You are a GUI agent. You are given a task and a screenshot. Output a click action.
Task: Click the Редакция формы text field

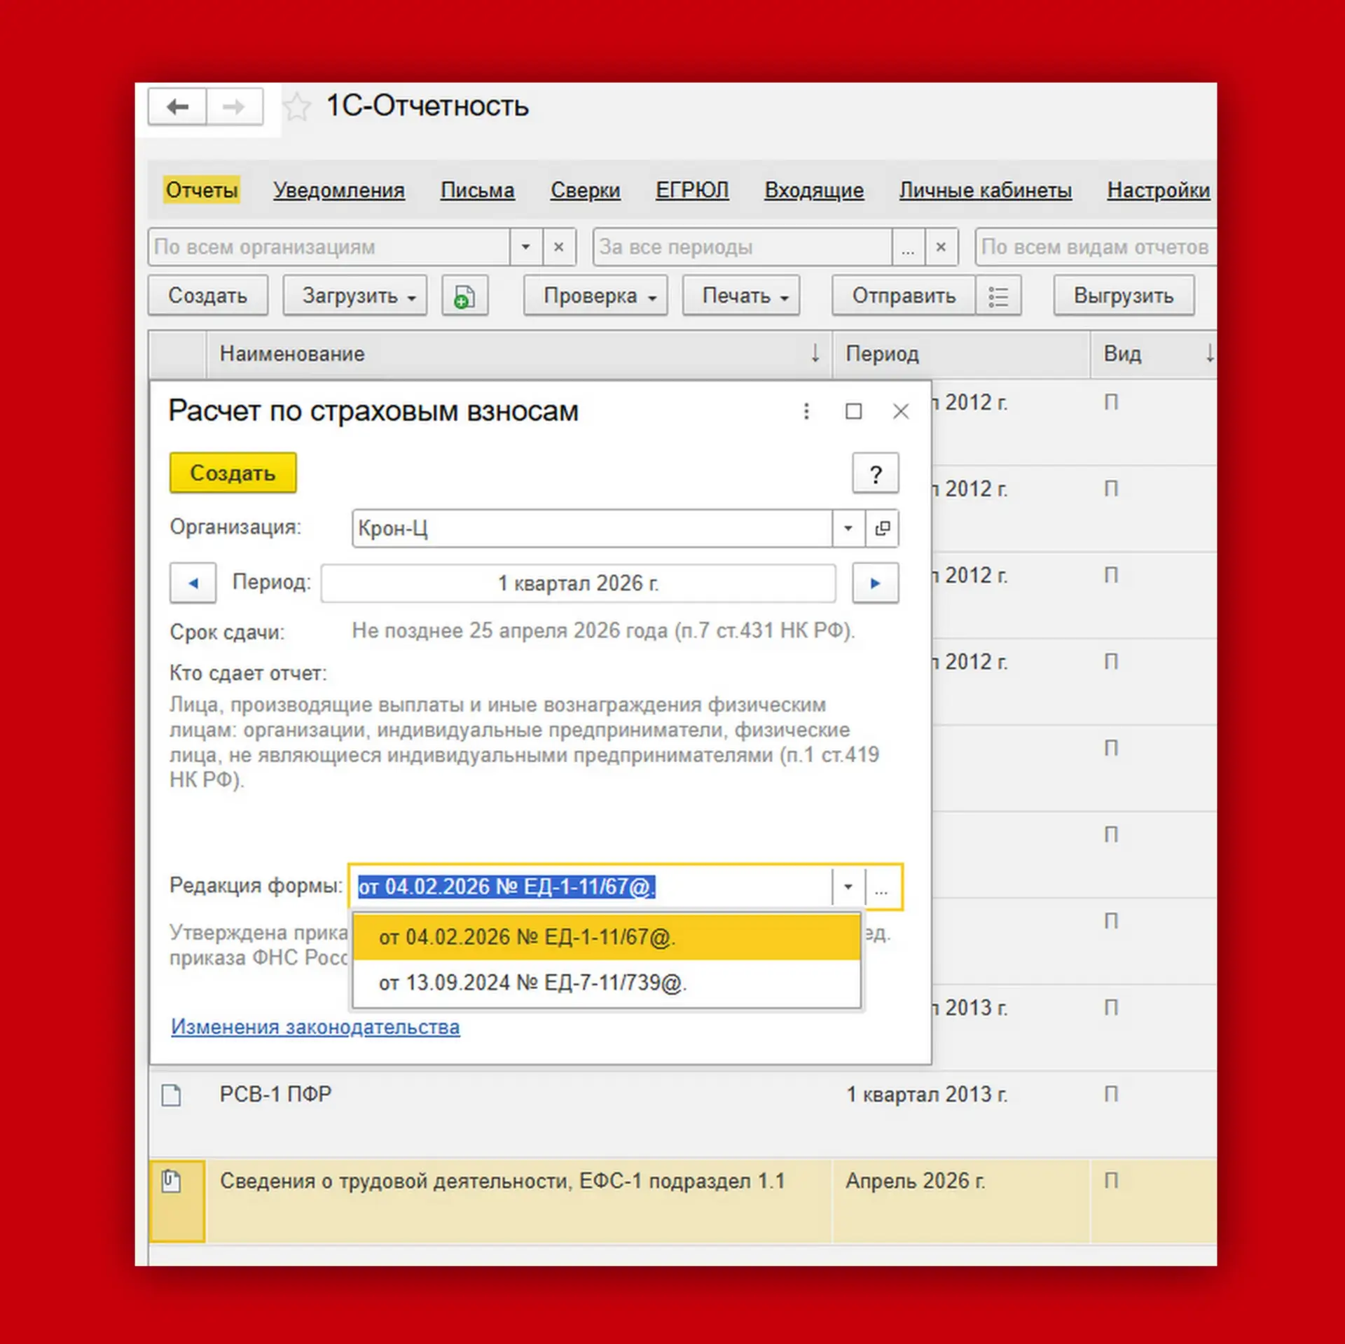(593, 887)
